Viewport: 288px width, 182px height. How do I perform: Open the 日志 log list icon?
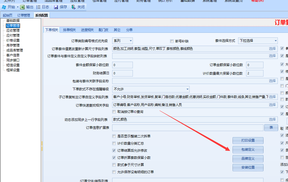38,7
